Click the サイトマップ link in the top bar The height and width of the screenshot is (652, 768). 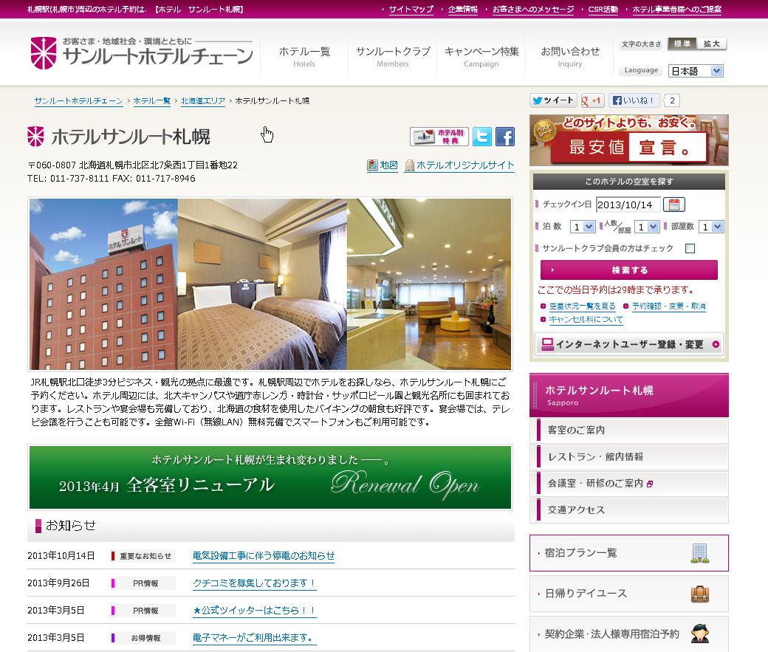point(411,10)
